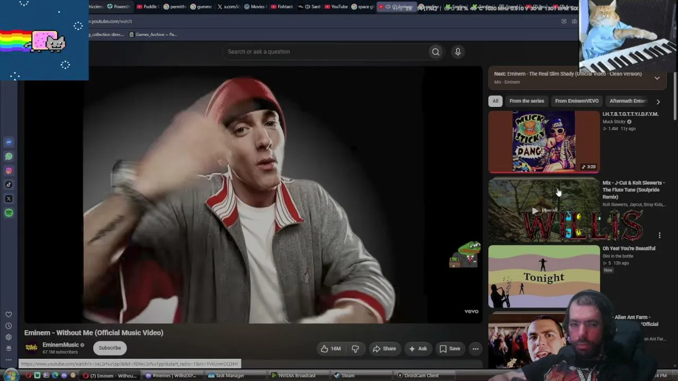678x381 pixels.
Task: Switch to the Powerch browser tab
Action: (119, 7)
